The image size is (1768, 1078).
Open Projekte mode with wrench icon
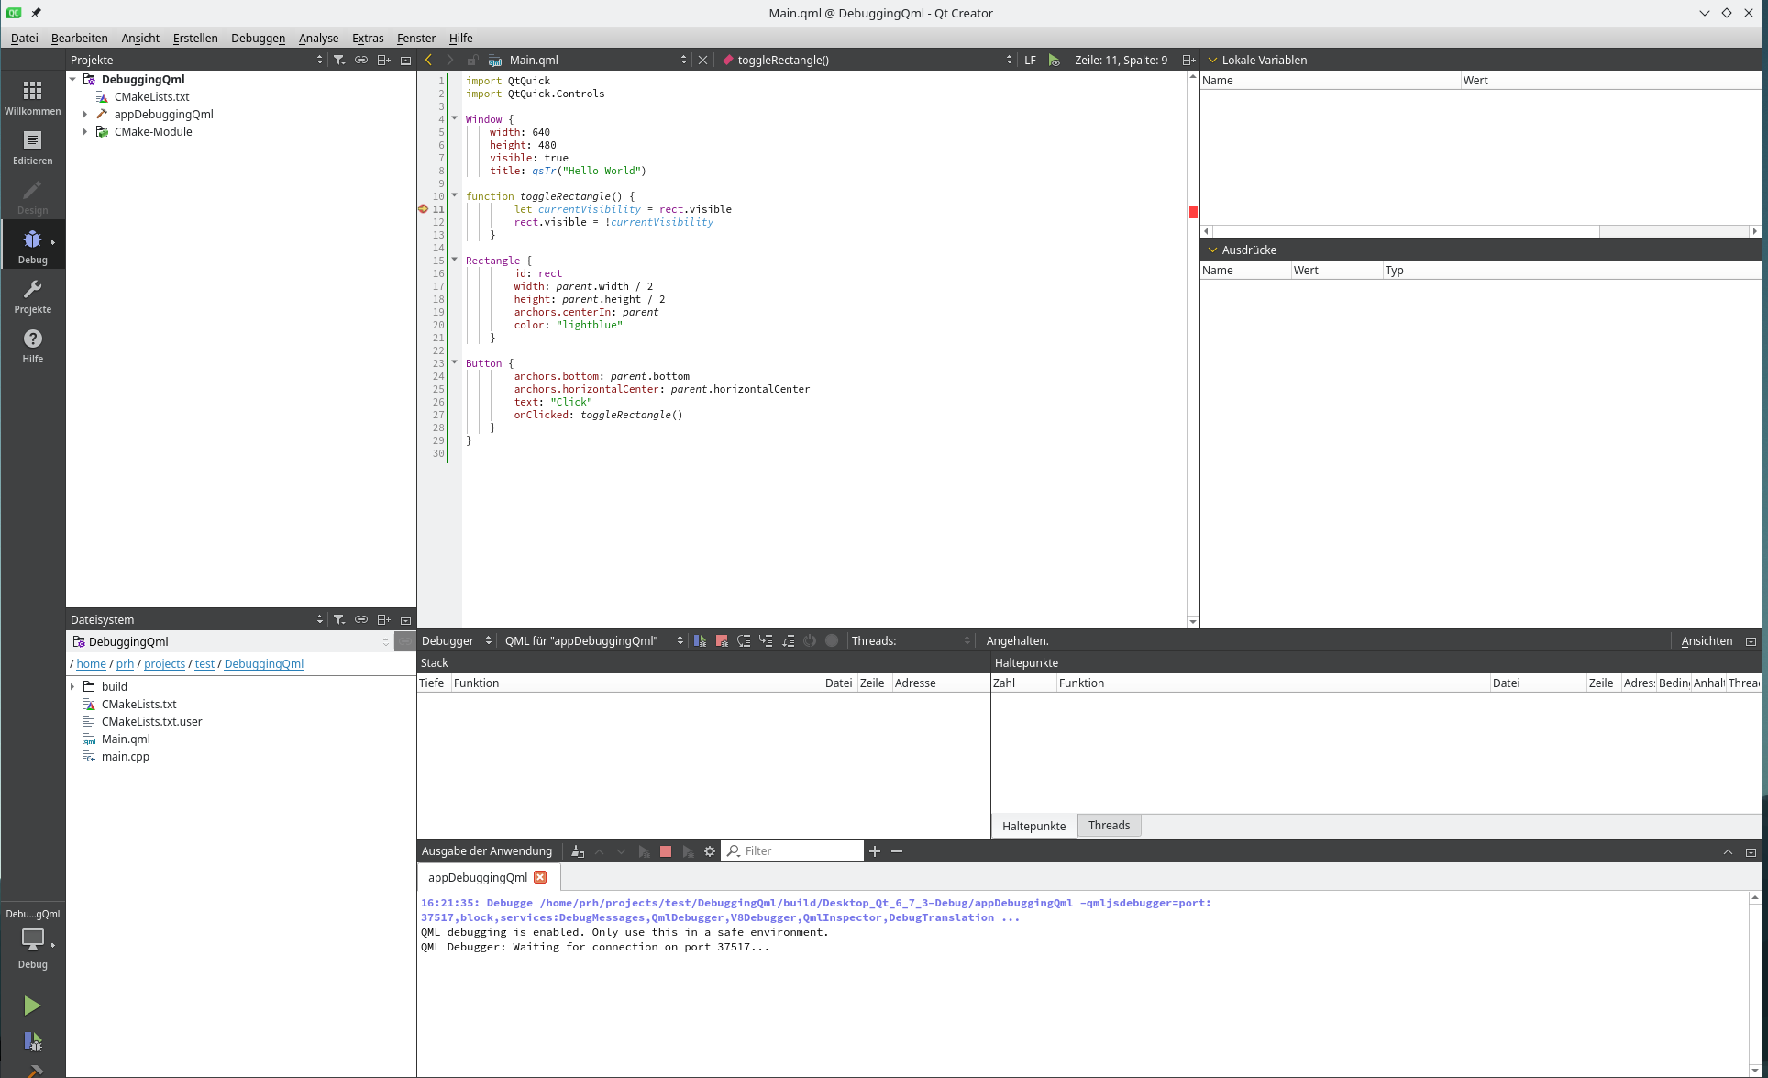(32, 296)
